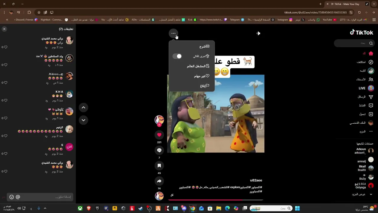Screen dimensions: 378x213
Task: Open comments via the speech bubble icon
Action: click(159, 150)
